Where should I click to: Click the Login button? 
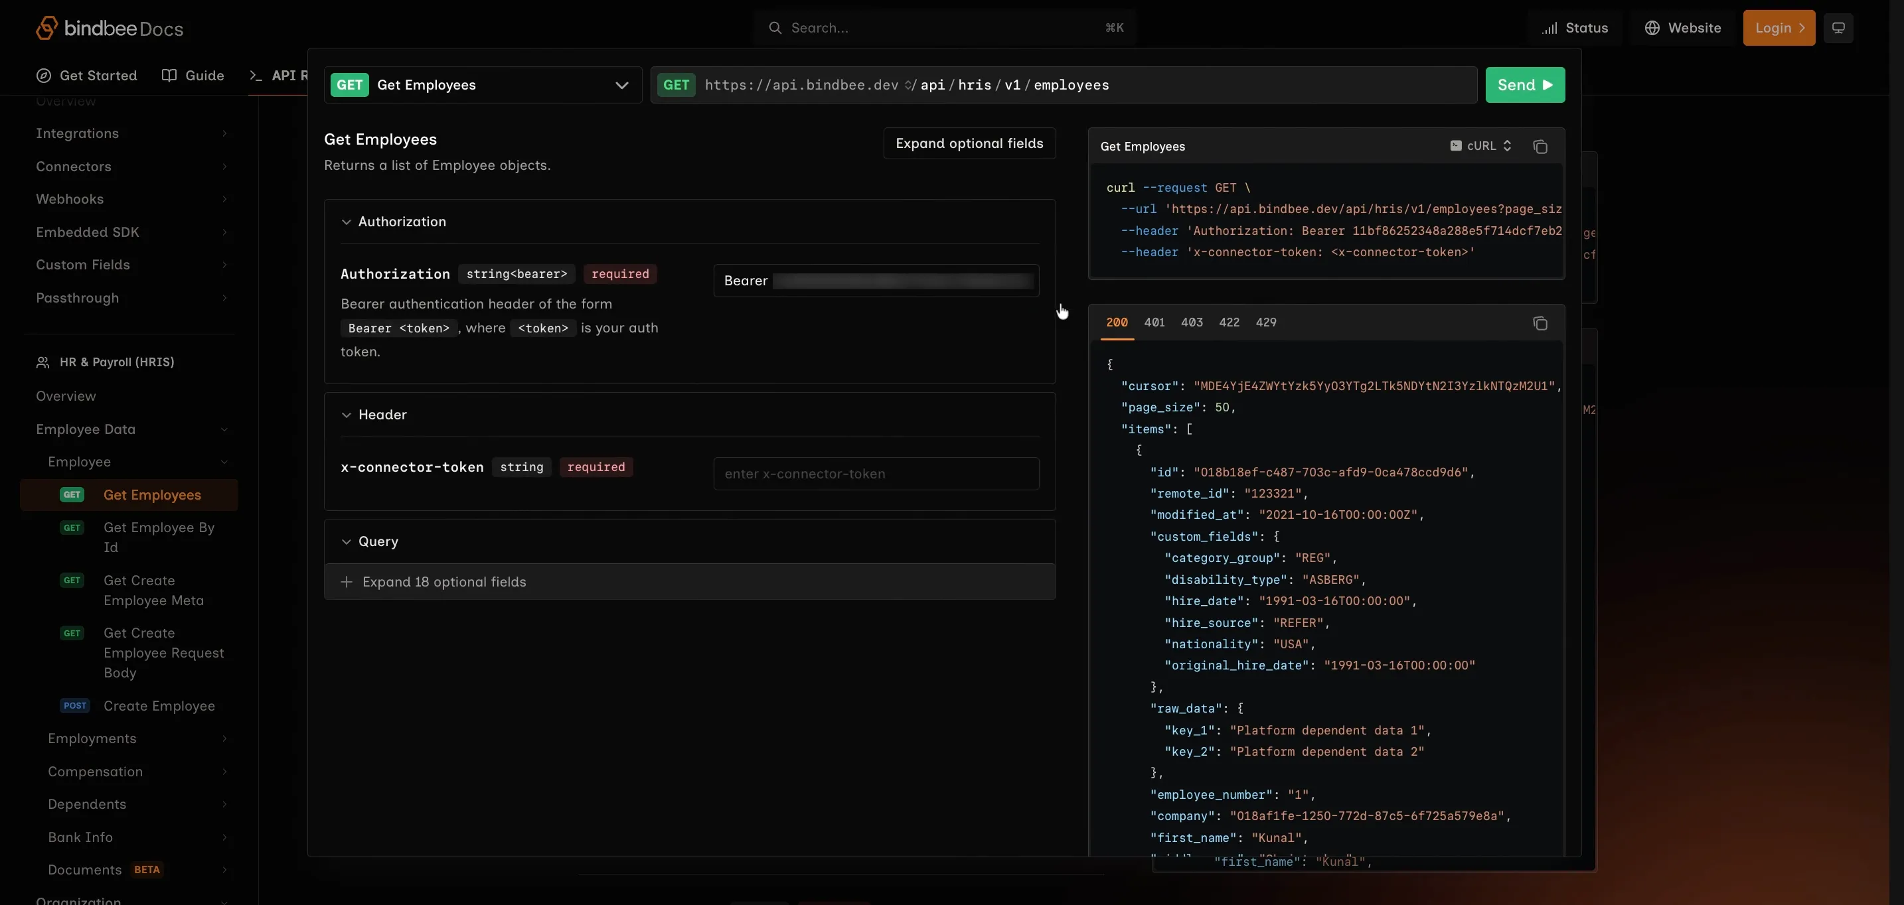tap(1779, 28)
